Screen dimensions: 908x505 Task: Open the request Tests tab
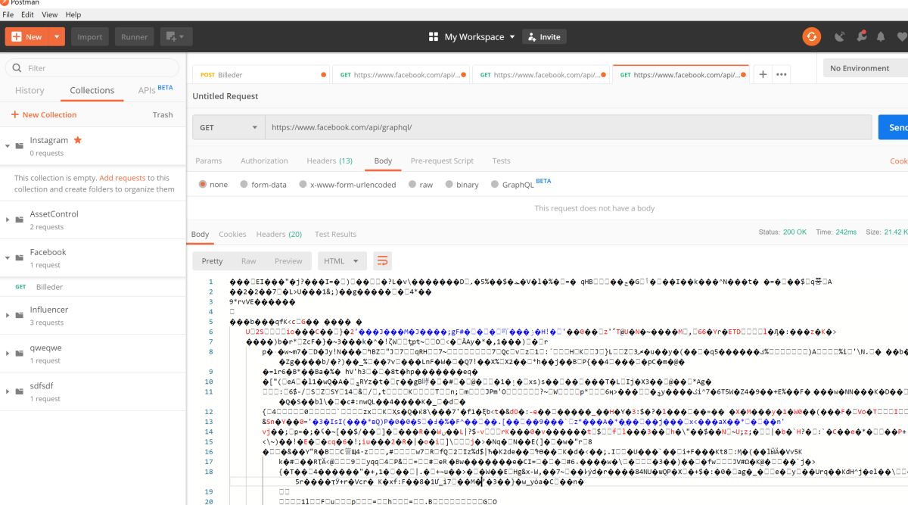pyautogui.click(x=501, y=161)
